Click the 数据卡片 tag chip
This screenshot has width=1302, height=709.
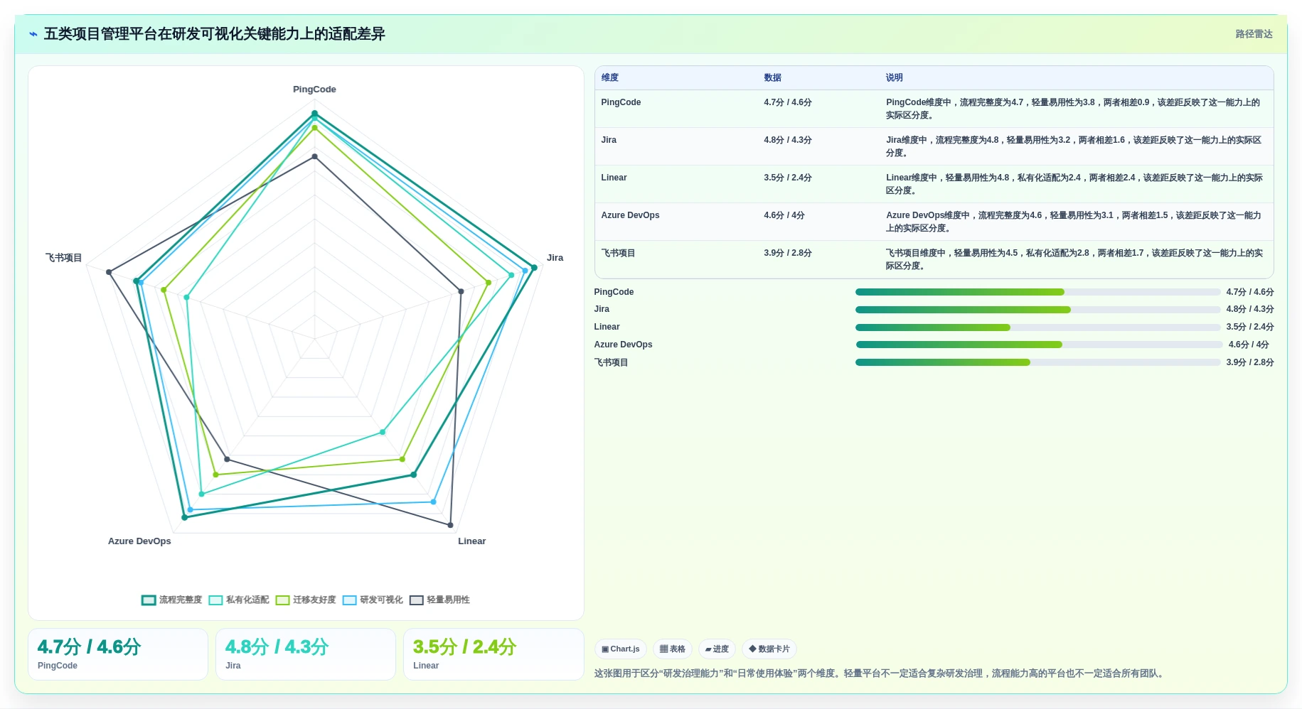(769, 649)
